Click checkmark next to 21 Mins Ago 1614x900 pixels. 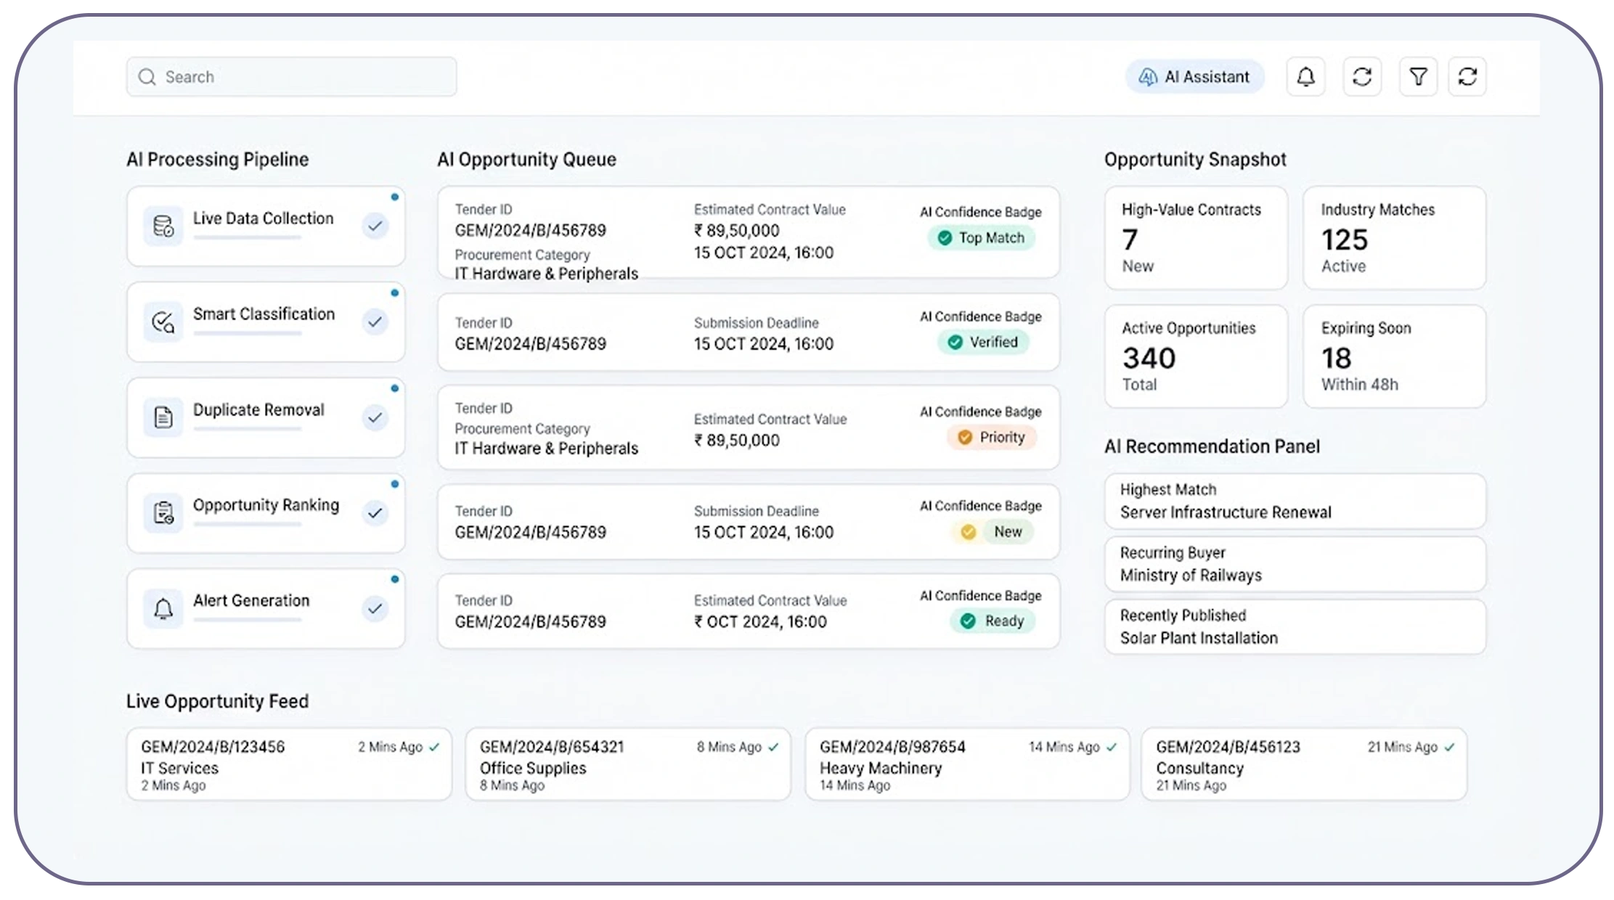1449,747
